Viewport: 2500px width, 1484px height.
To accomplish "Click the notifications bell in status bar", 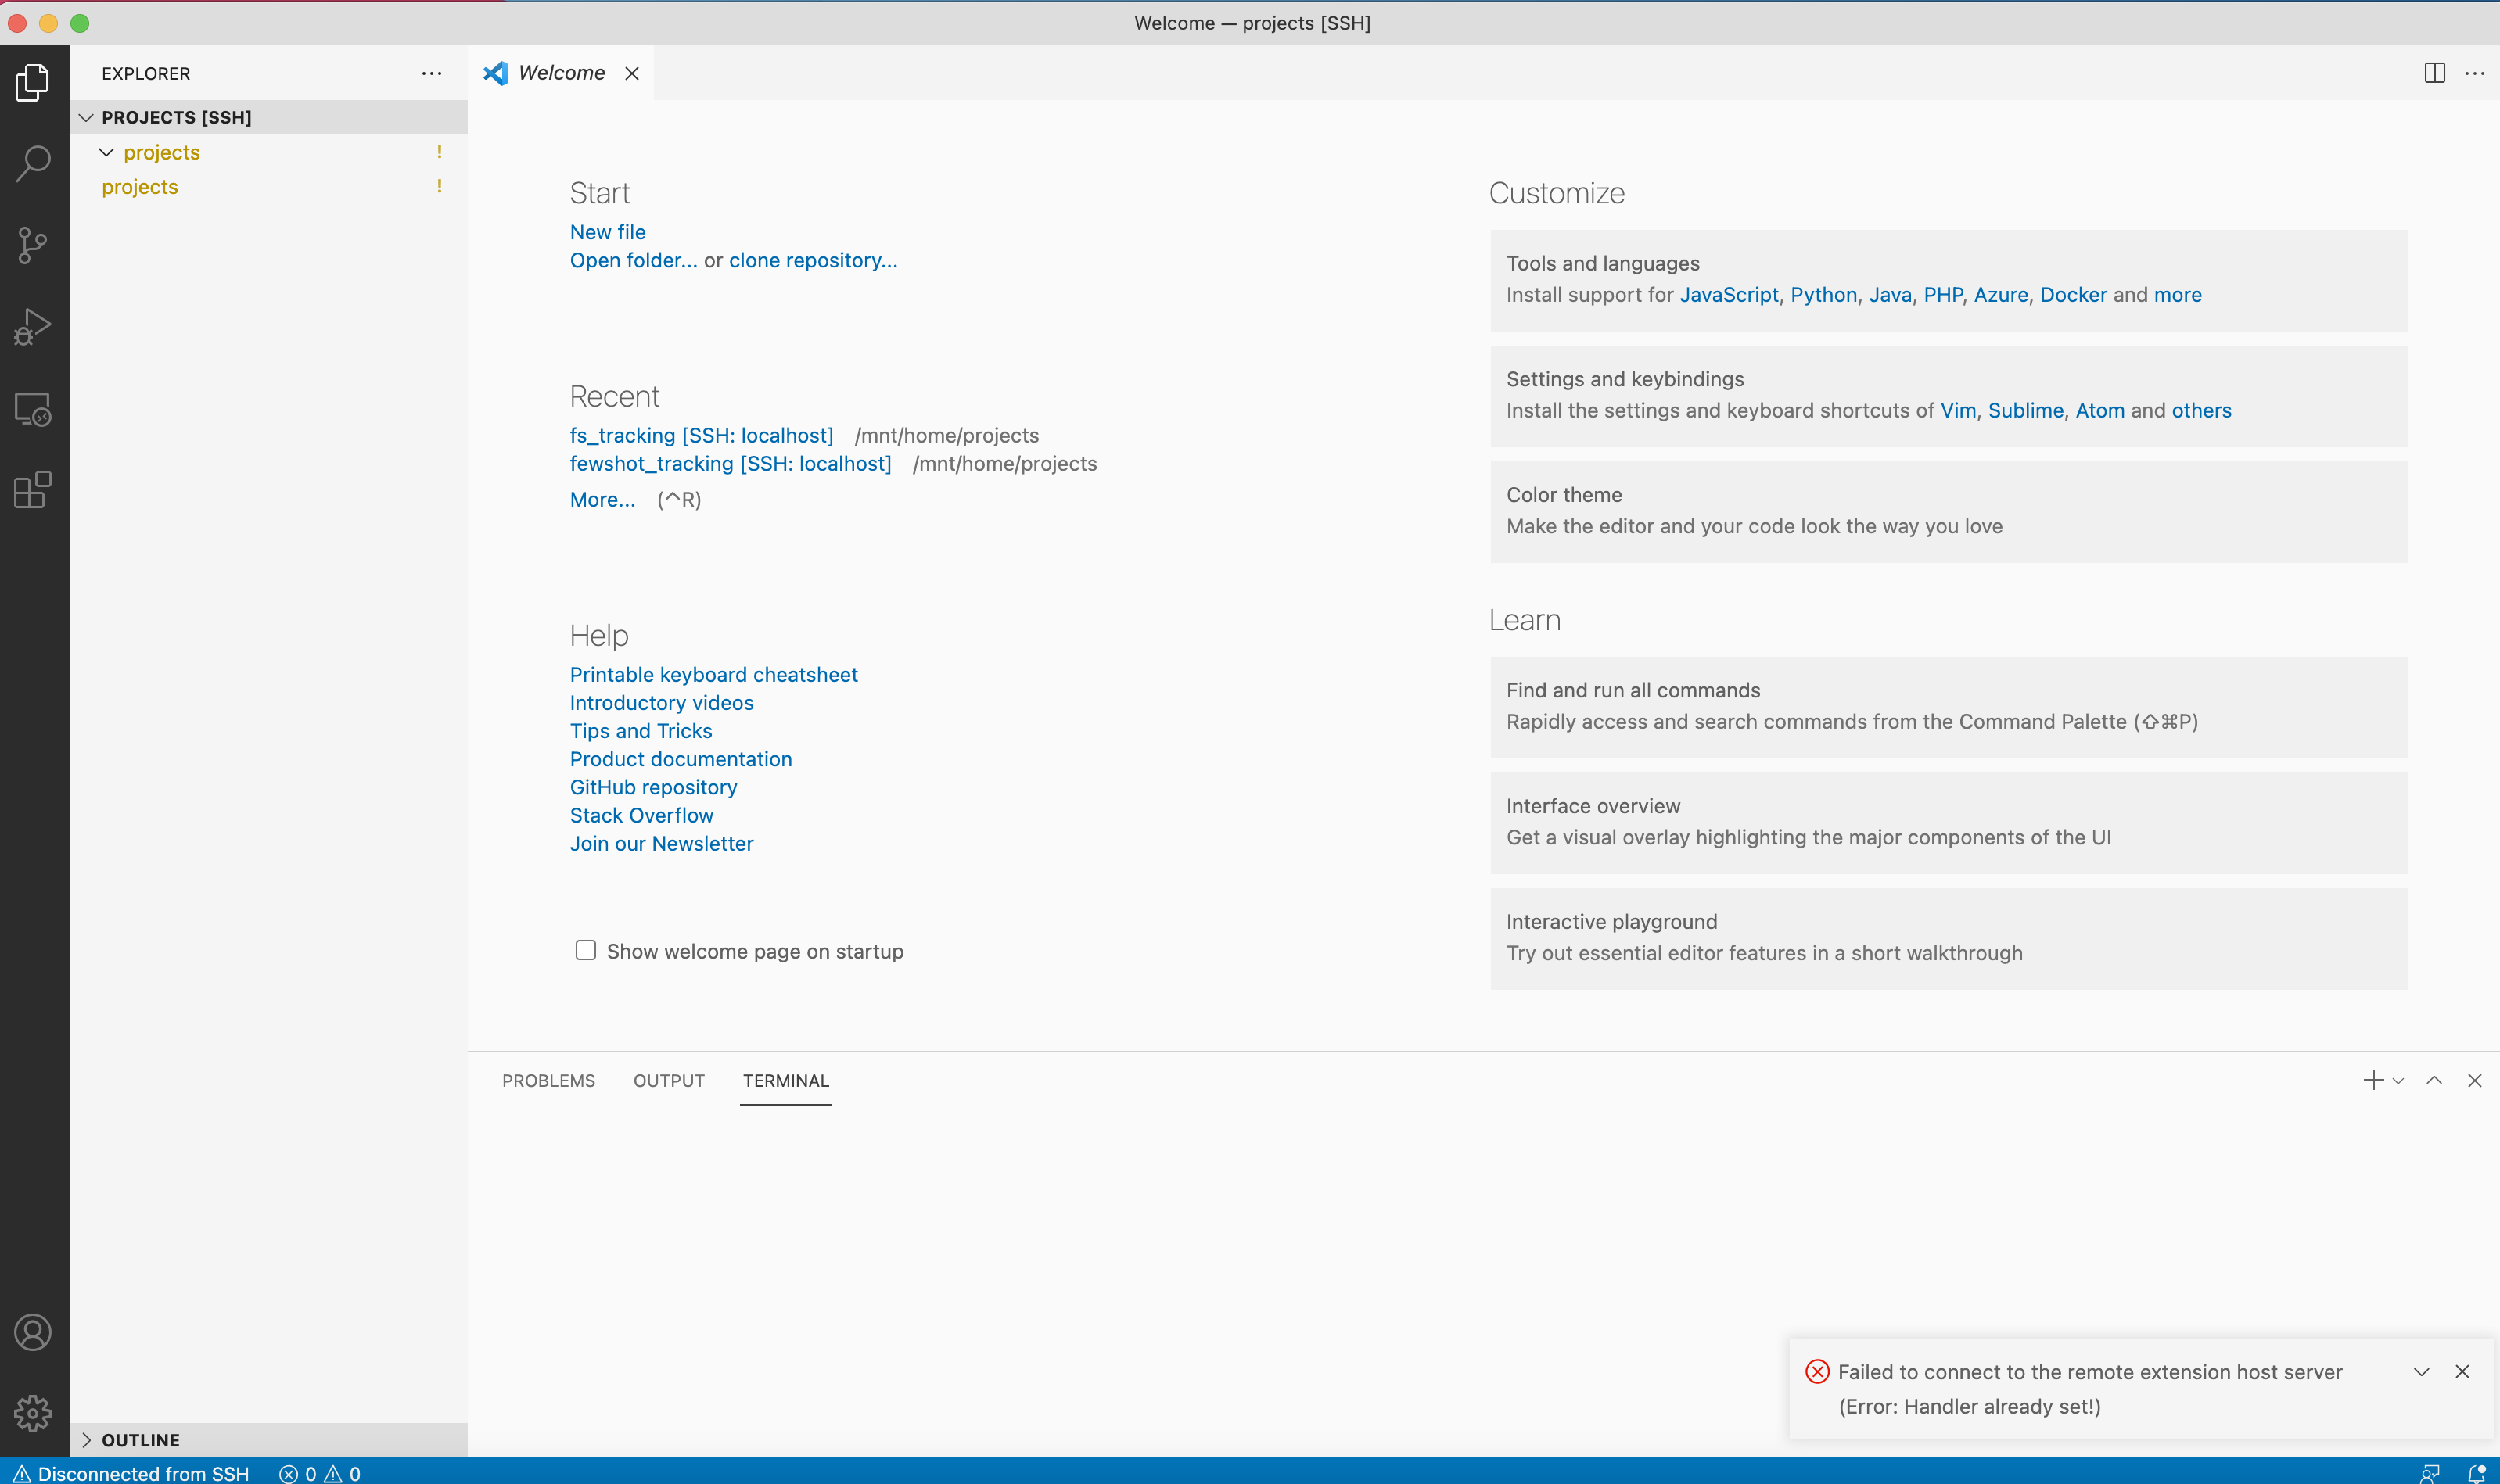I will coord(2476,1473).
